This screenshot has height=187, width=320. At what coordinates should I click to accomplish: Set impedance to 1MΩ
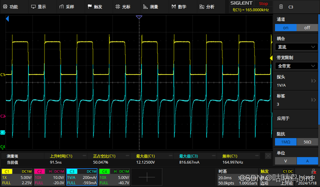click(x=286, y=142)
